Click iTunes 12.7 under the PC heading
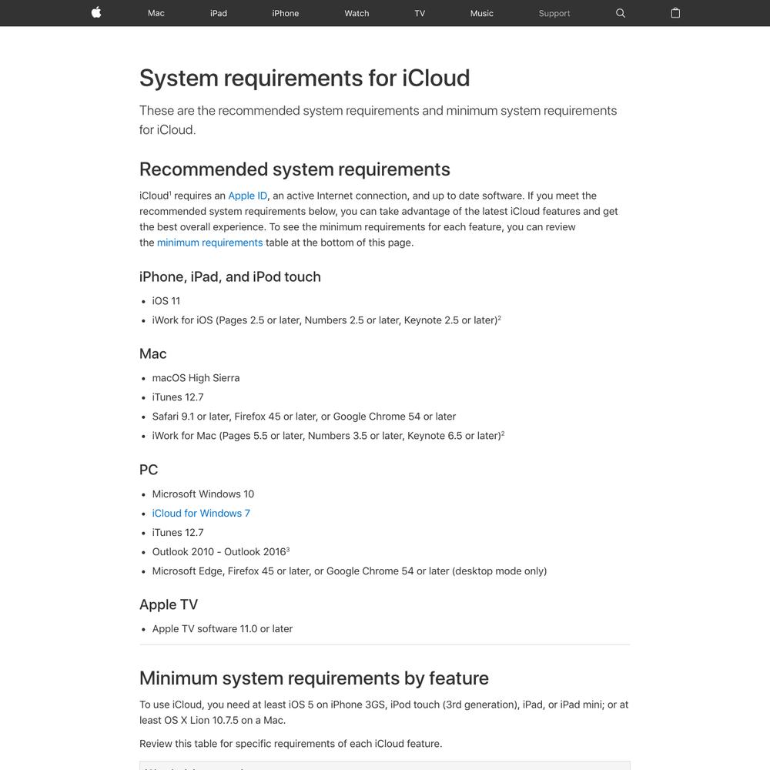The width and height of the screenshot is (770, 770). pos(178,532)
